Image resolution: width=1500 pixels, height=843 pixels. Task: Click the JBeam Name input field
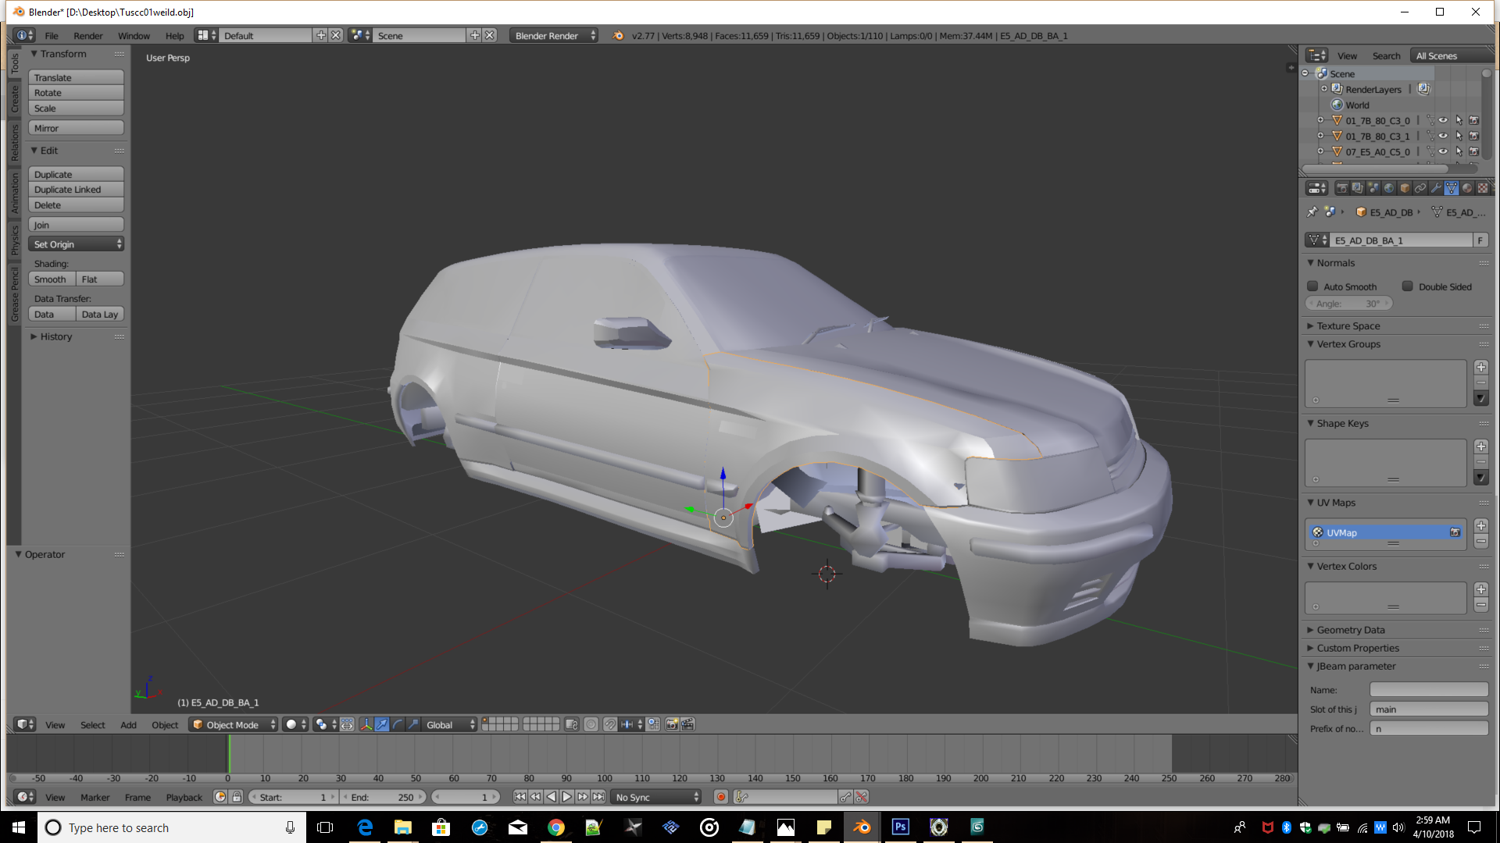point(1428,690)
